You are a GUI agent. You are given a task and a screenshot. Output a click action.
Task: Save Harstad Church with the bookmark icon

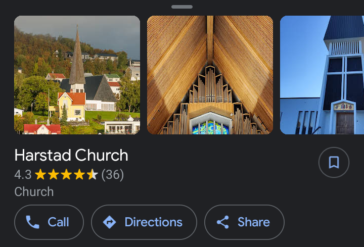[x=334, y=163]
